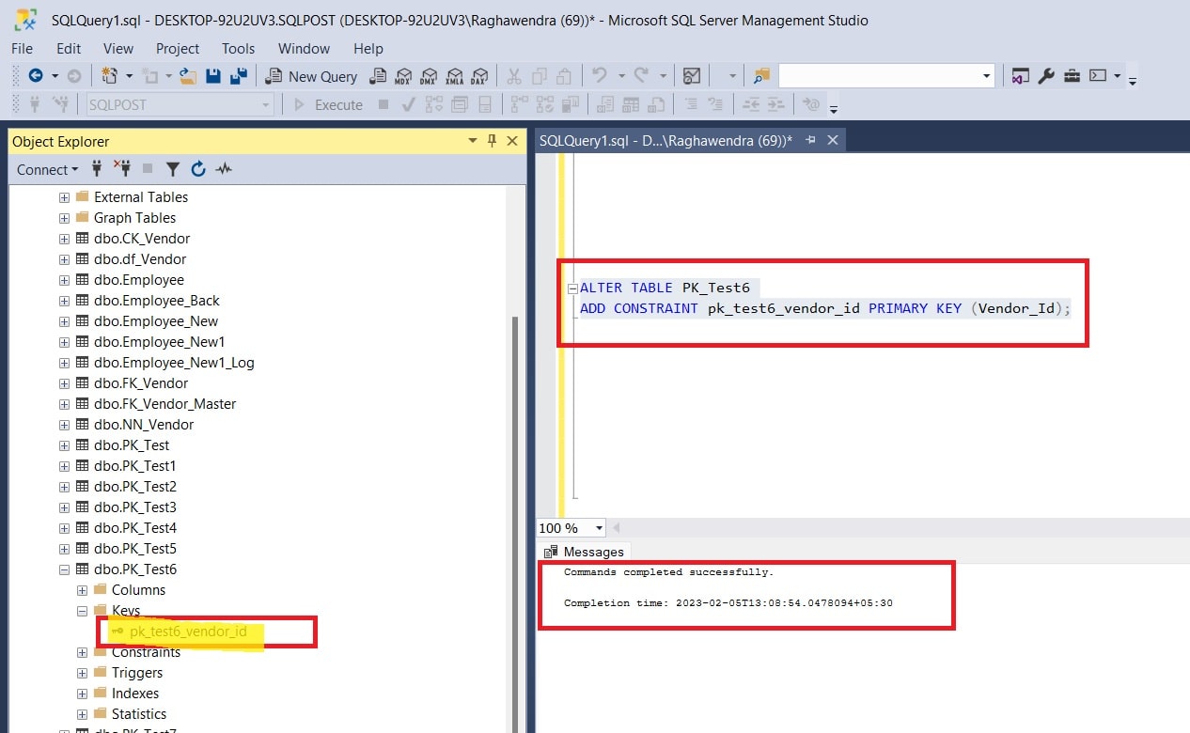
Task: Click the Properties wrench icon
Action: tap(1046, 76)
